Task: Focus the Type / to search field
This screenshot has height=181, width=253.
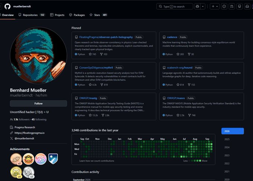Action: click(x=174, y=6)
